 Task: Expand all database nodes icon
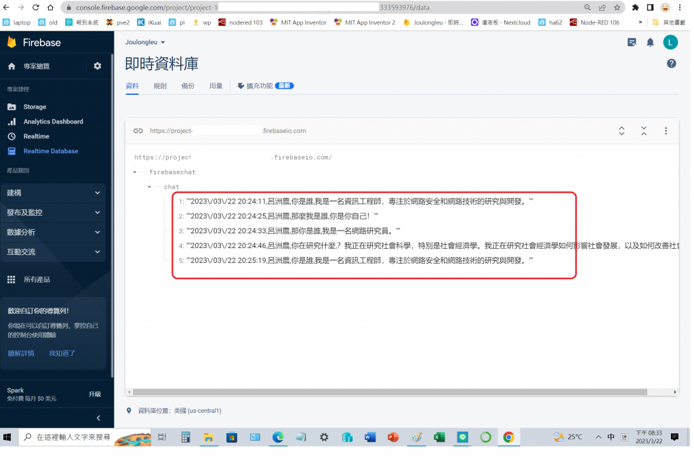click(621, 131)
